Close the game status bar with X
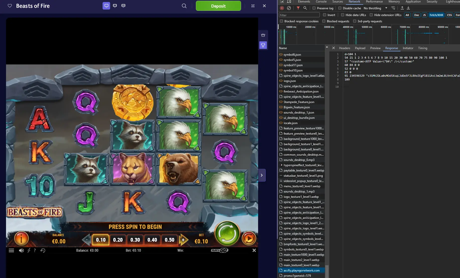The height and width of the screenshot is (278, 460). click(254, 250)
